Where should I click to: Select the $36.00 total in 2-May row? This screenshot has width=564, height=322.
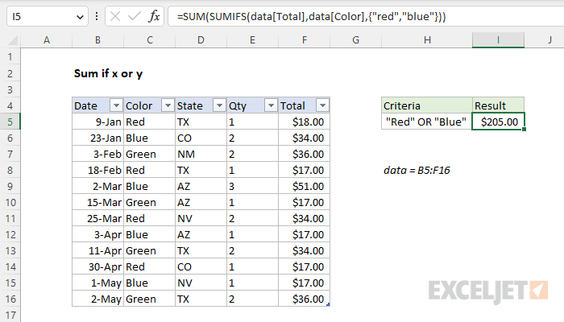tap(305, 299)
